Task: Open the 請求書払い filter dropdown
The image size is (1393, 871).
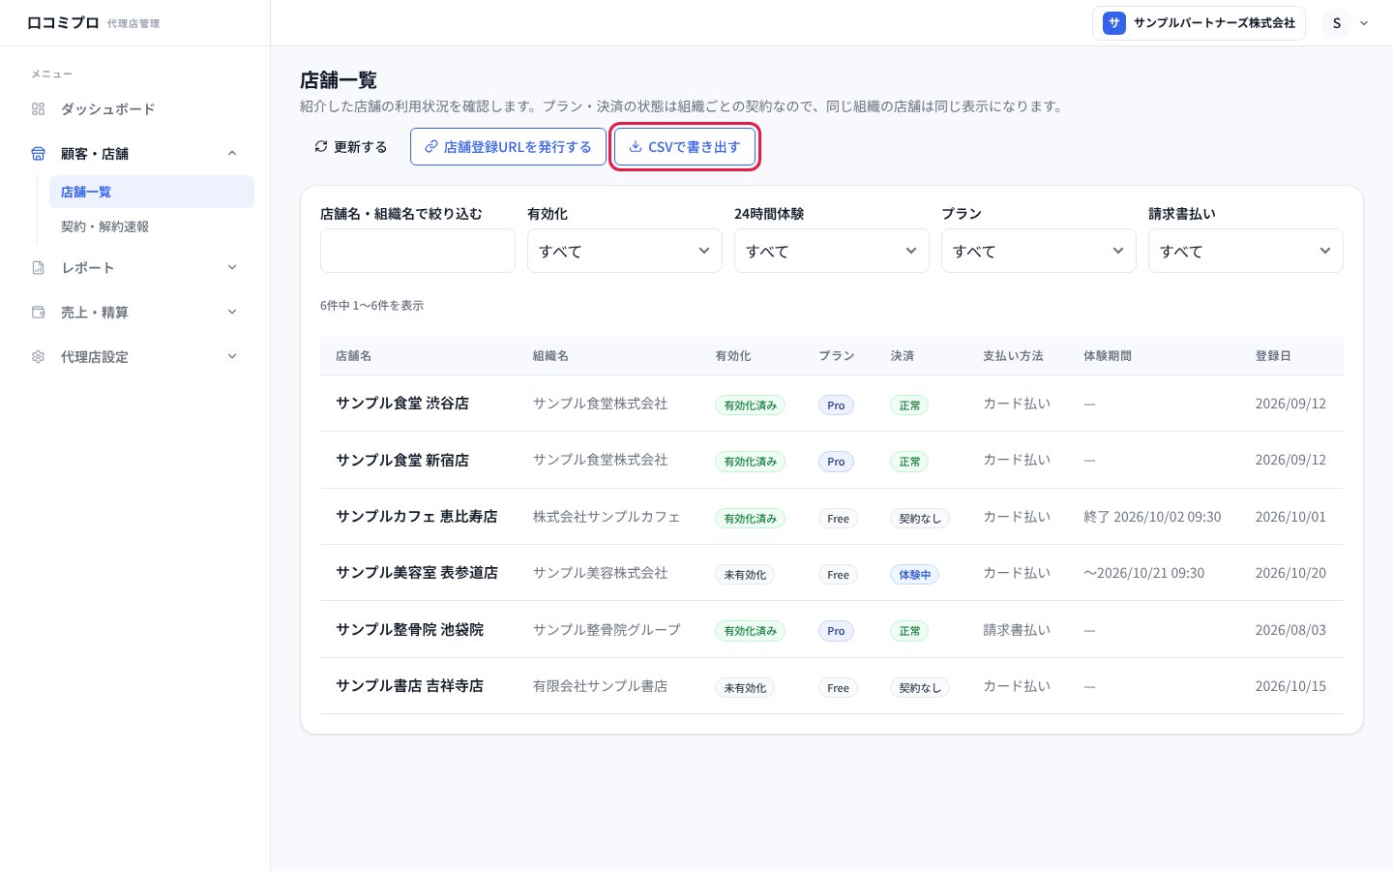Action: 1246,251
